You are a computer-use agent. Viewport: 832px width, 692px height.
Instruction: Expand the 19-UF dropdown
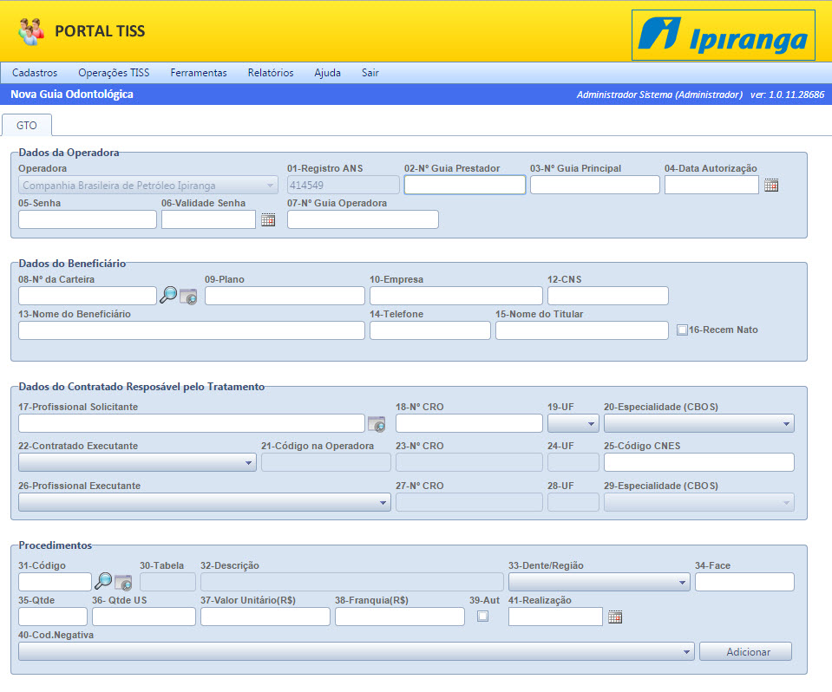[x=573, y=423]
